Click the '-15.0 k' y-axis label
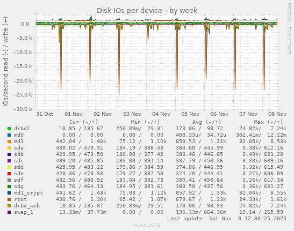294x231 pixels. pos(23,66)
